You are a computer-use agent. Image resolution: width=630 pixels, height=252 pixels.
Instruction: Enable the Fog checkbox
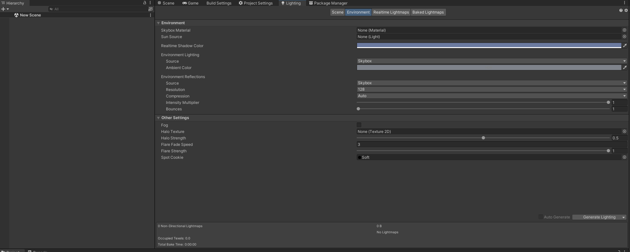click(359, 125)
